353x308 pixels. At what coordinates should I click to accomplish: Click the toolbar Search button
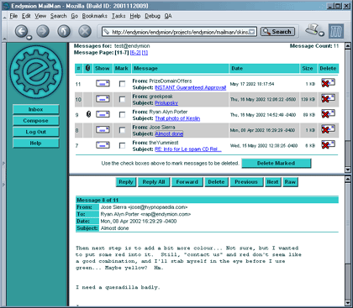[x=277, y=32]
